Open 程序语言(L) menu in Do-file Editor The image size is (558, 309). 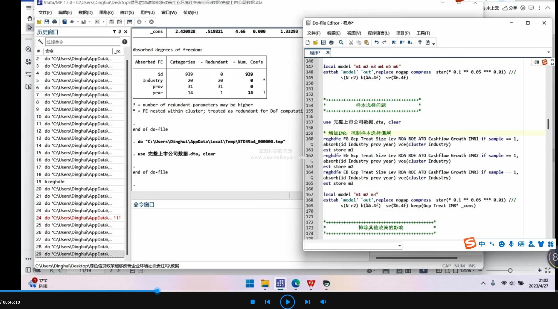click(x=378, y=33)
